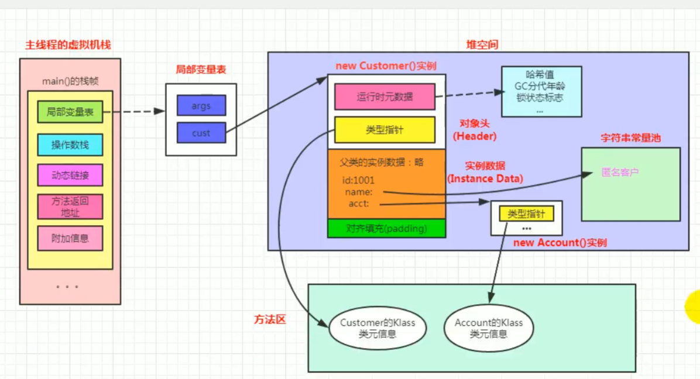Click the new Account()实例 label
This screenshot has width=700, height=379.
pos(560,243)
